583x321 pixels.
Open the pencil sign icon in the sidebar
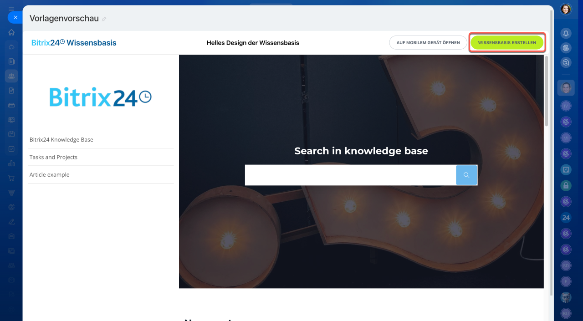click(x=11, y=222)
